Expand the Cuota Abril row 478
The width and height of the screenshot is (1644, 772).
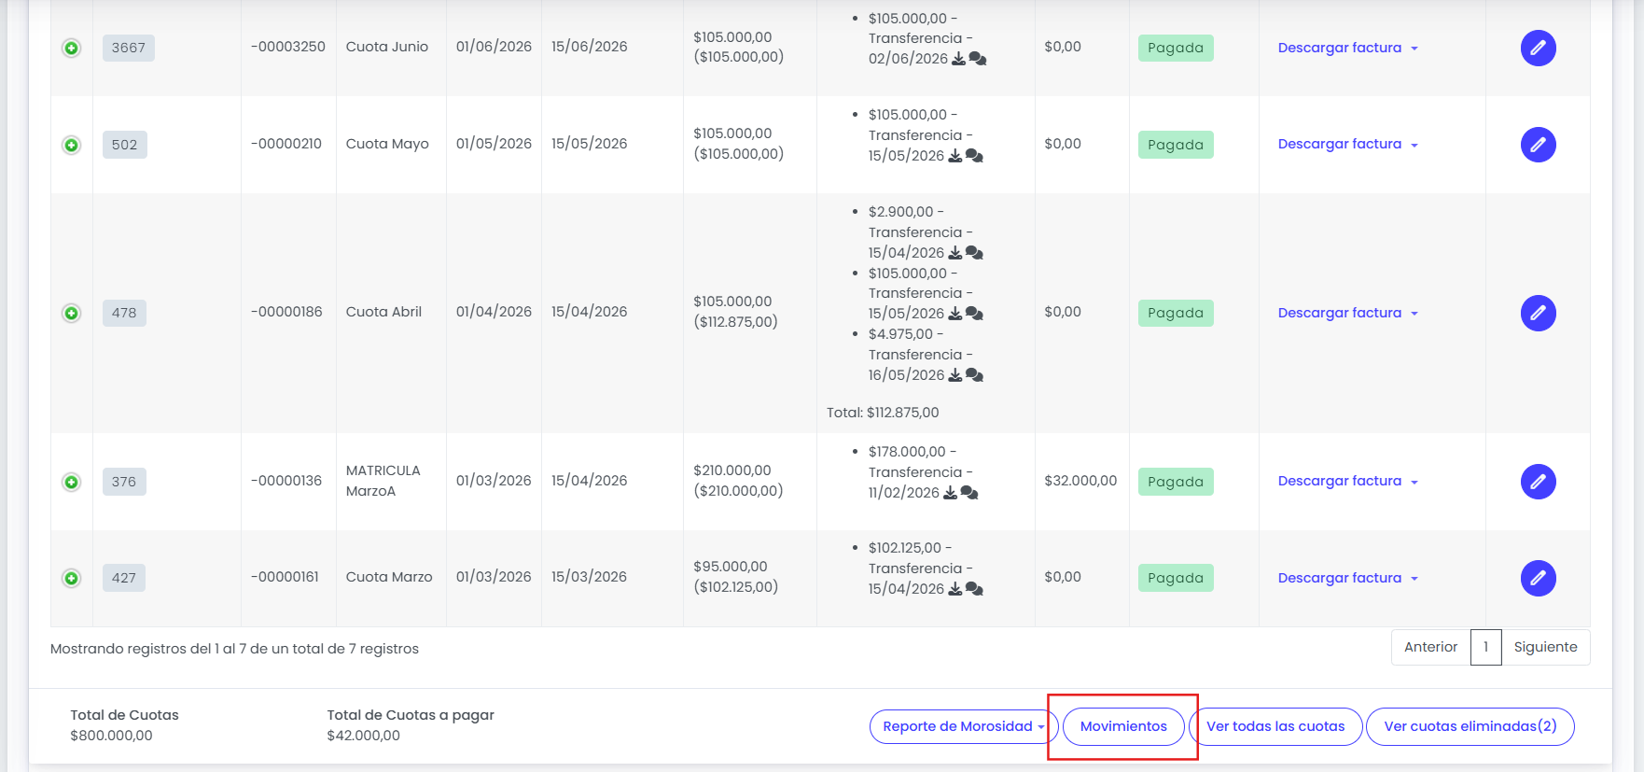71,313
